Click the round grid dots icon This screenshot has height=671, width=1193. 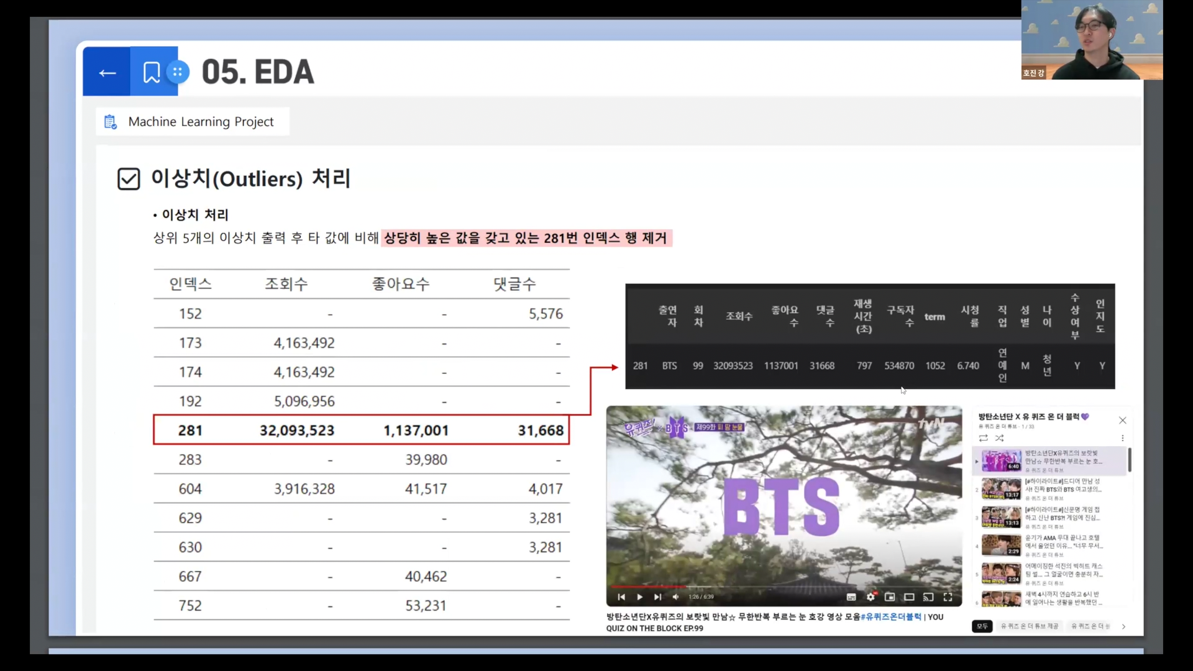click(x=178, y=72)
